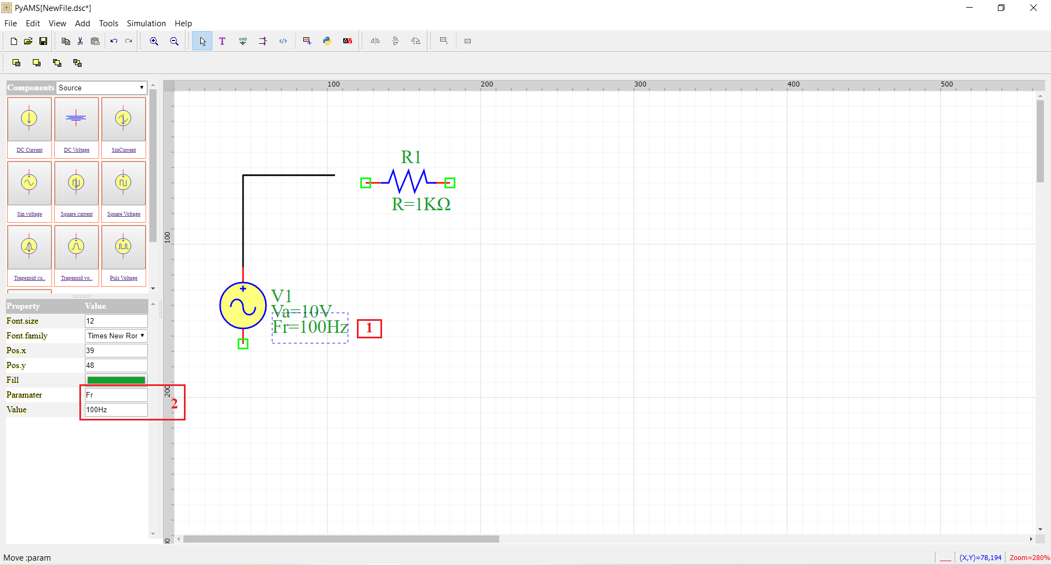Open the Edit menu
1051x565 pixels.
[33, 24]
